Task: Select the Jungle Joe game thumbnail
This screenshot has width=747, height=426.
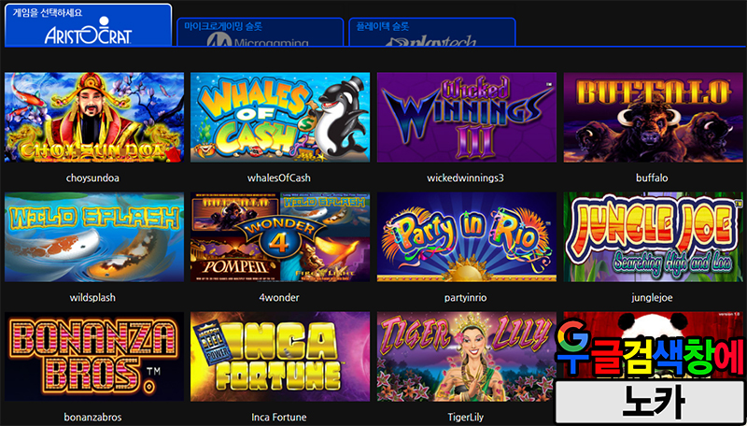Action: point(653,237)
